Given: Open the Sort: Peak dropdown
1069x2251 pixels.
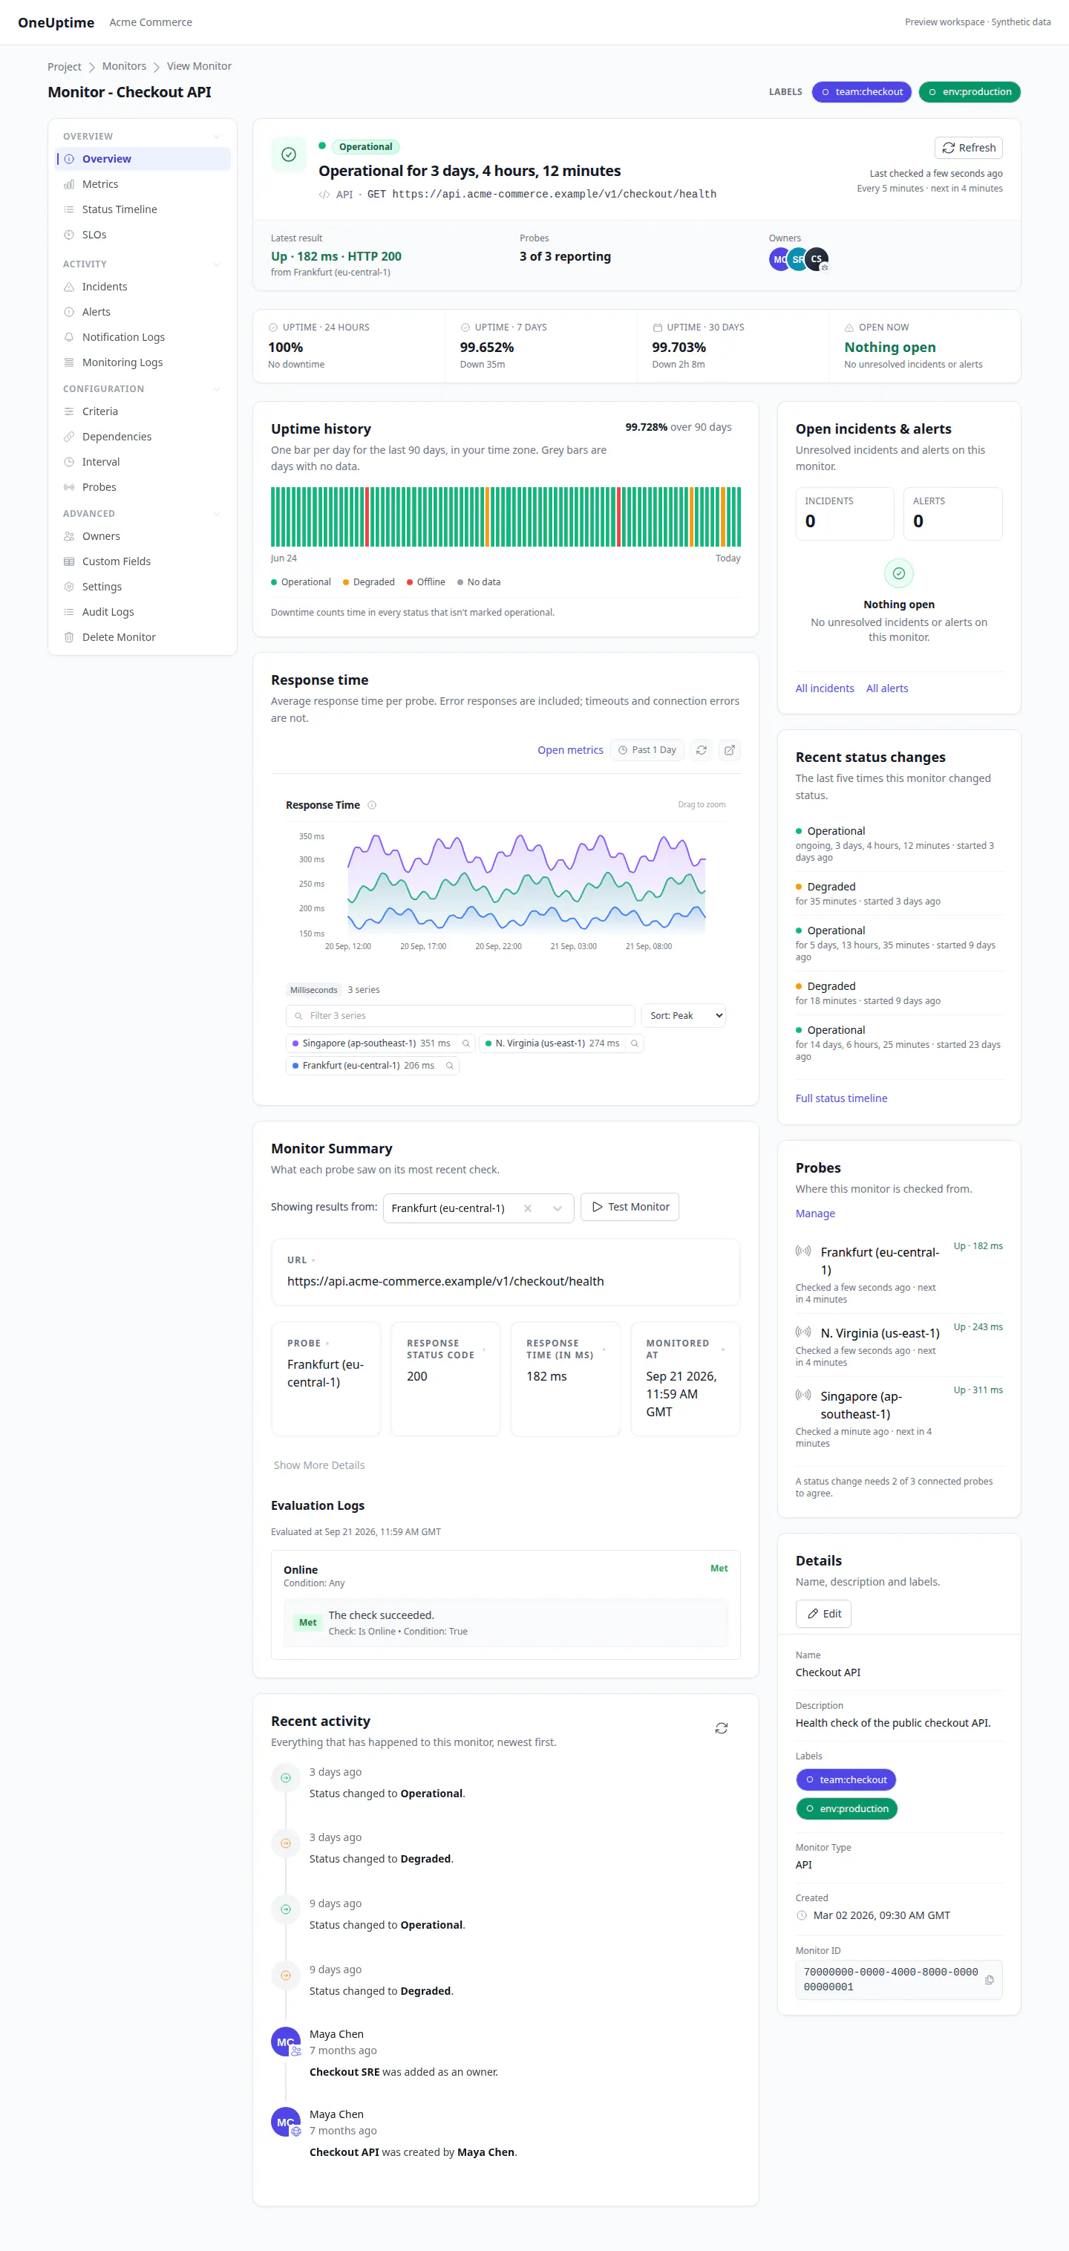Looking at the screenshot, I should (x=683, y=1015).
